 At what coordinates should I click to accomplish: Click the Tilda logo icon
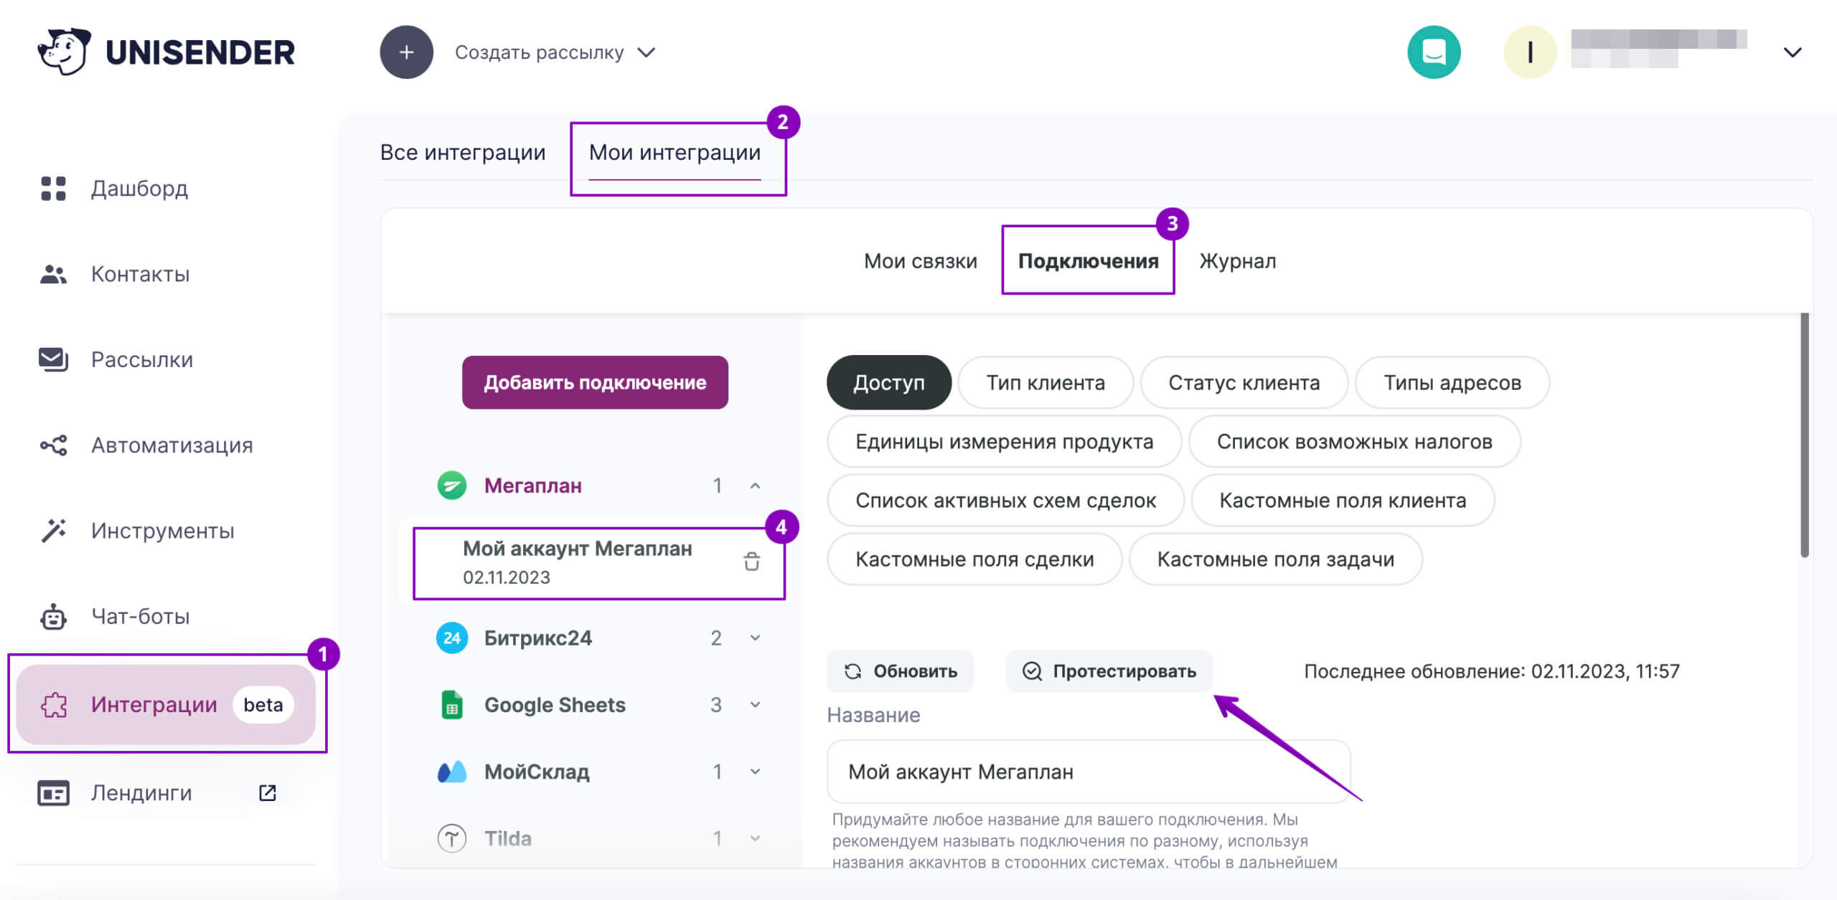[x=452, y=838]
